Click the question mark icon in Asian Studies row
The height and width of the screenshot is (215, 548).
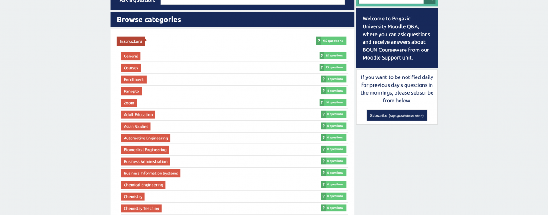[324, 126]
